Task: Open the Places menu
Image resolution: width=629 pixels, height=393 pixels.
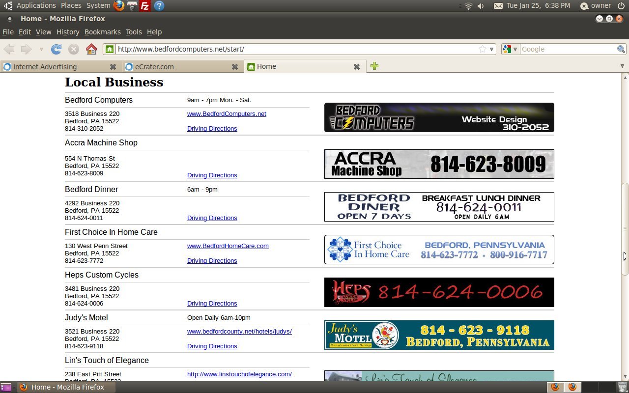Action: (71, 6)
